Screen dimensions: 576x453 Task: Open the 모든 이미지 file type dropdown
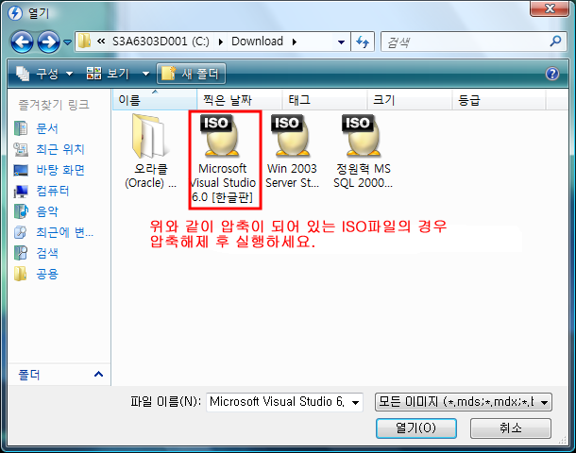(x=464, y=402)
